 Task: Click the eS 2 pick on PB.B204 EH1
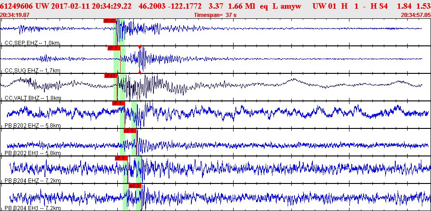135,186
